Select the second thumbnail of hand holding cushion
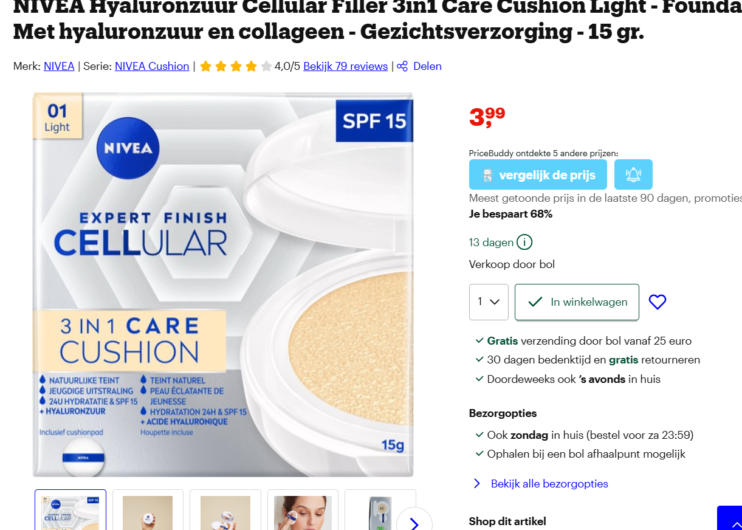 click(x=148, y=510)
